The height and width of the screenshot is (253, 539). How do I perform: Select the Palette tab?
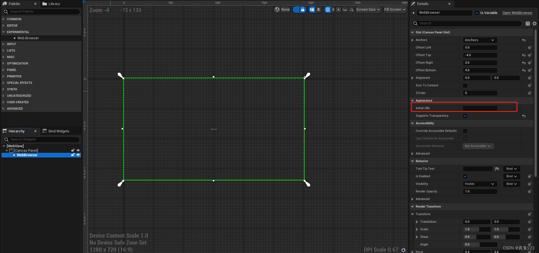click(14, 4)
